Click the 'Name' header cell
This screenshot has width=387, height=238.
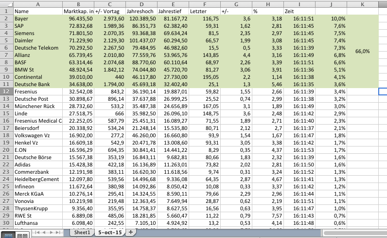[38, 11]
